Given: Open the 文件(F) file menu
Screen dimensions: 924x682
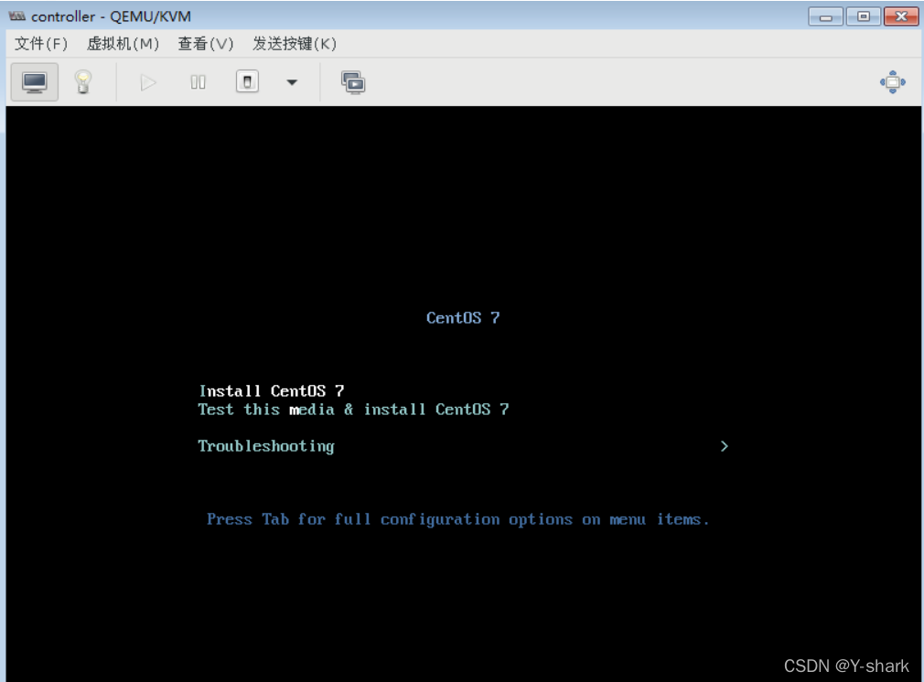Looking at the screenshot, I should click(40, 43).
